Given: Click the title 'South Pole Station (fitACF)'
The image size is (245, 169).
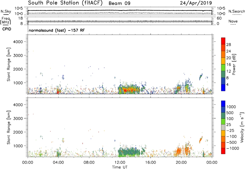Looking at the screenshot, I should tap(65, 3).
